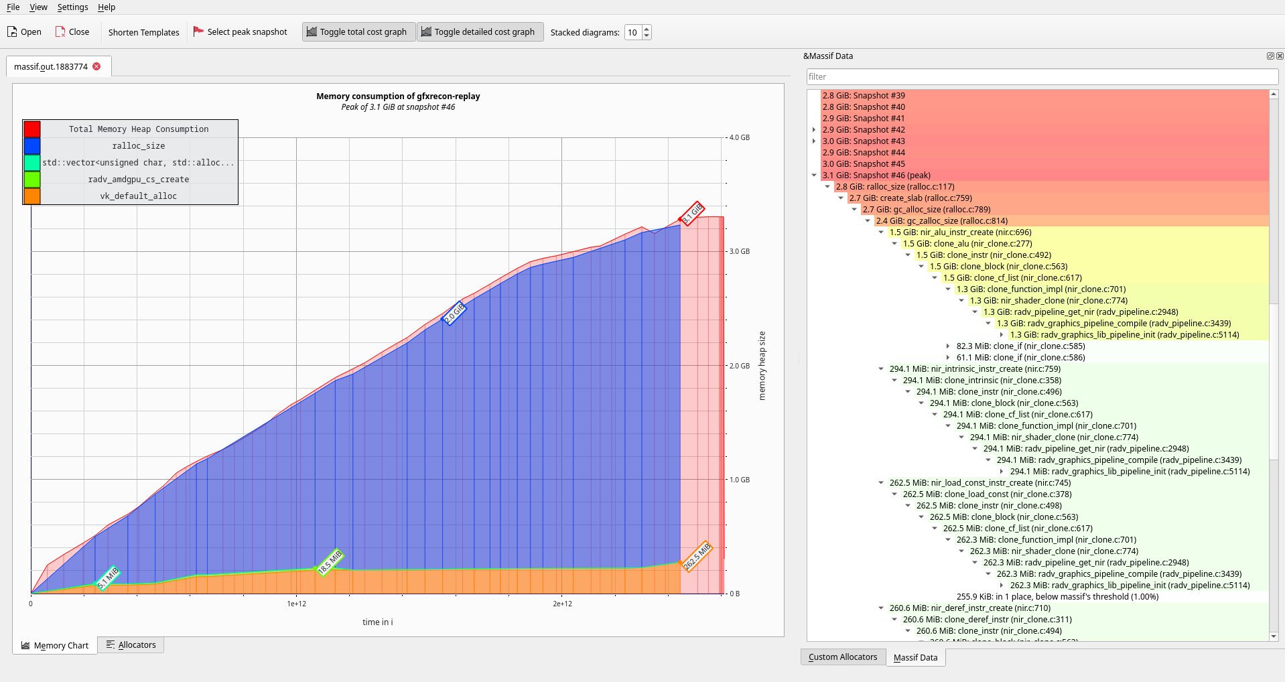Click the Shorten Templates button
Image resolution: width=1285 pixels, height=682 pixels.
coord(143,32)
